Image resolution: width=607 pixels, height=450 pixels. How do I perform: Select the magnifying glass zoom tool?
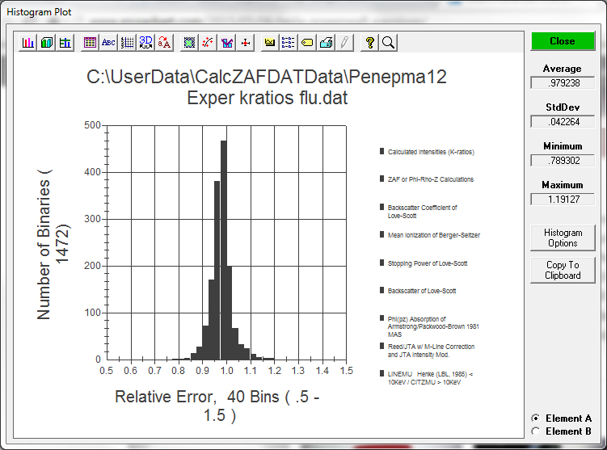388,42
